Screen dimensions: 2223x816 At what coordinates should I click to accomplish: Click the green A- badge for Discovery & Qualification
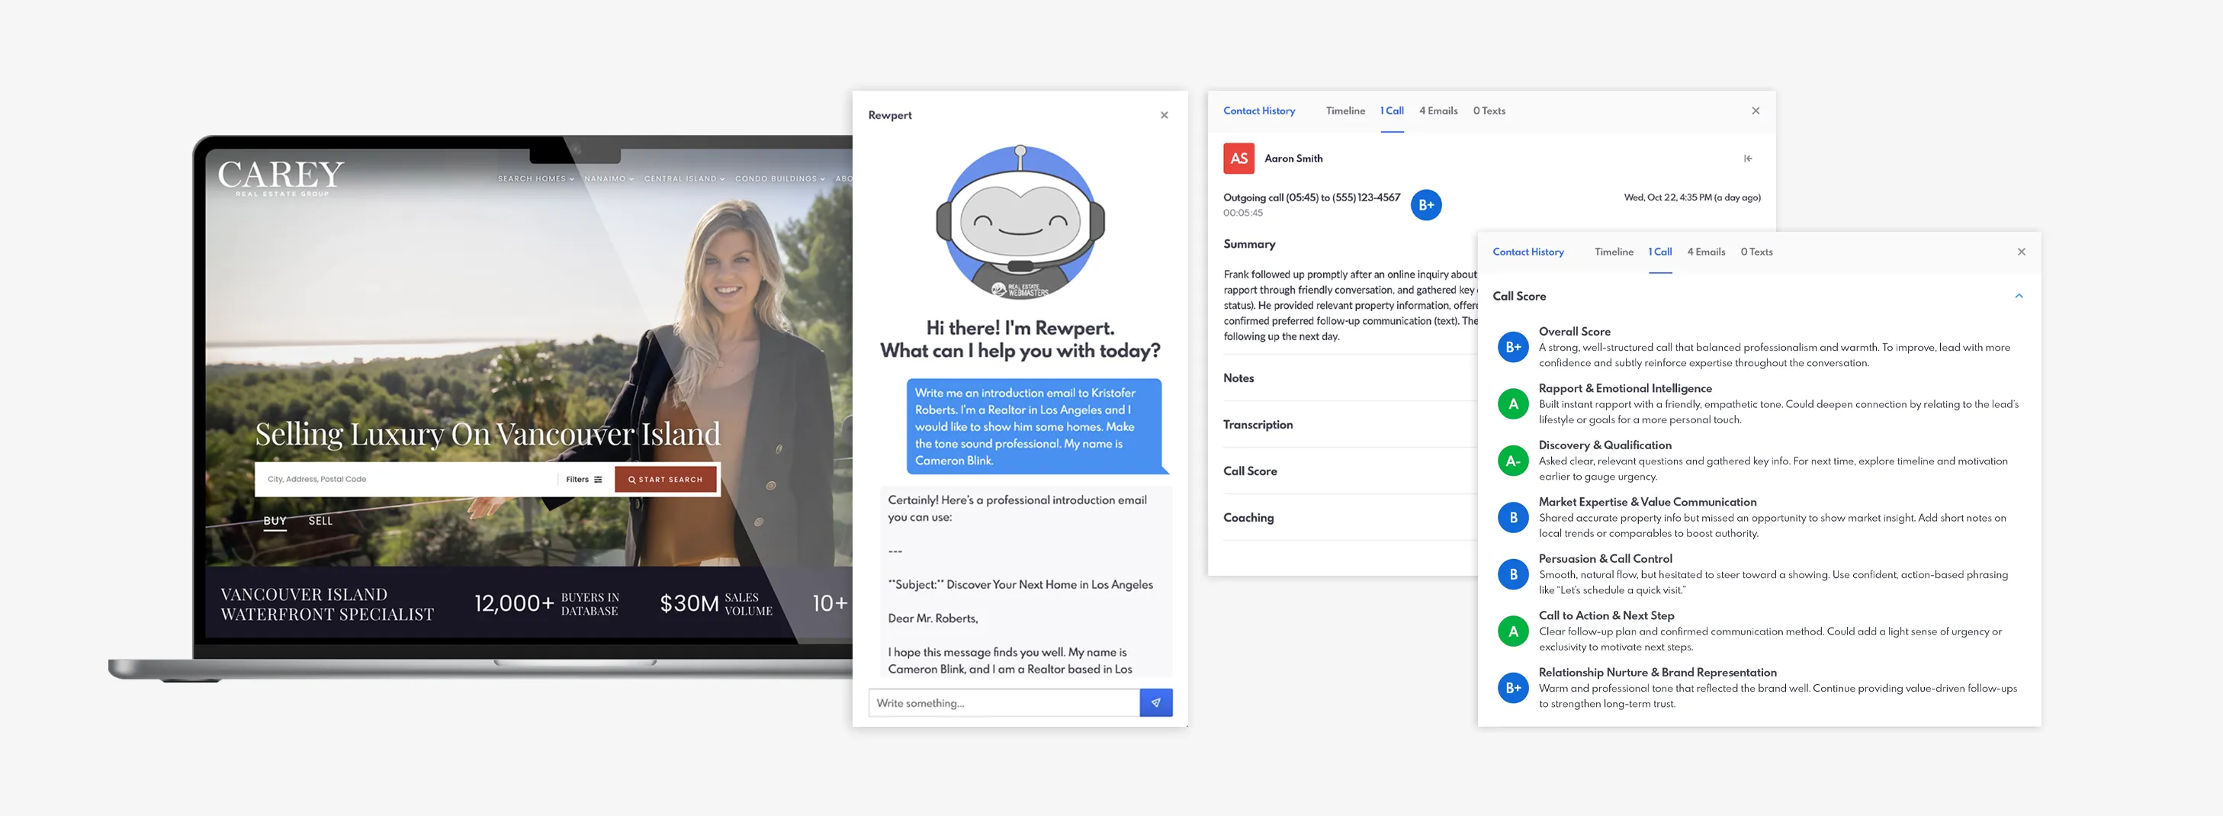[x=1512, y=460]
